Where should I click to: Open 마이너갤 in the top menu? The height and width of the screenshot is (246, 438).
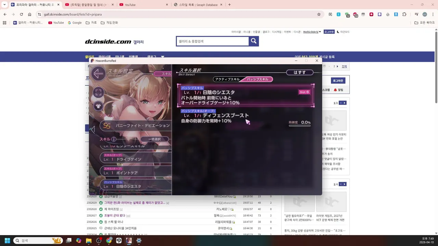pos(236,32)
